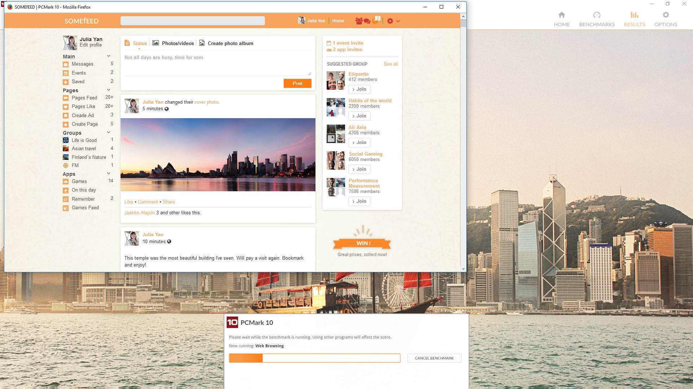Open the chat bubbles icon in the navbar
Viewport: 693px width, 389px height.
tap(367, 21)
